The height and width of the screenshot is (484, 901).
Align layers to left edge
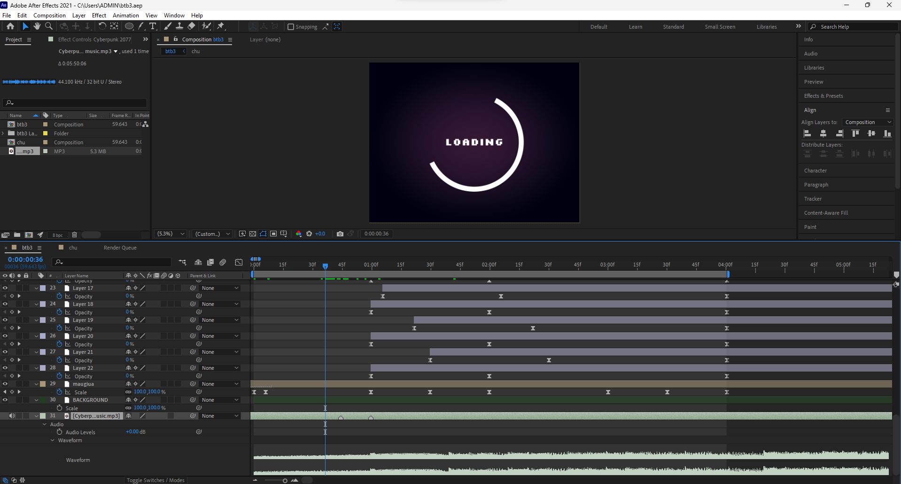(808, 133)
